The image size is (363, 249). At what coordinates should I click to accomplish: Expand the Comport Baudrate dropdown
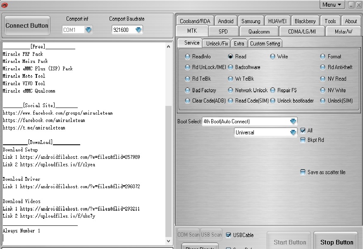138,30
